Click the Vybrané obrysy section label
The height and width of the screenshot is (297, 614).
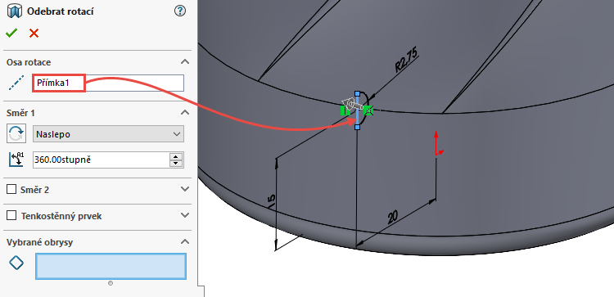[39, 242]
